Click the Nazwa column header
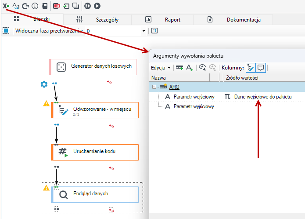 179,78
